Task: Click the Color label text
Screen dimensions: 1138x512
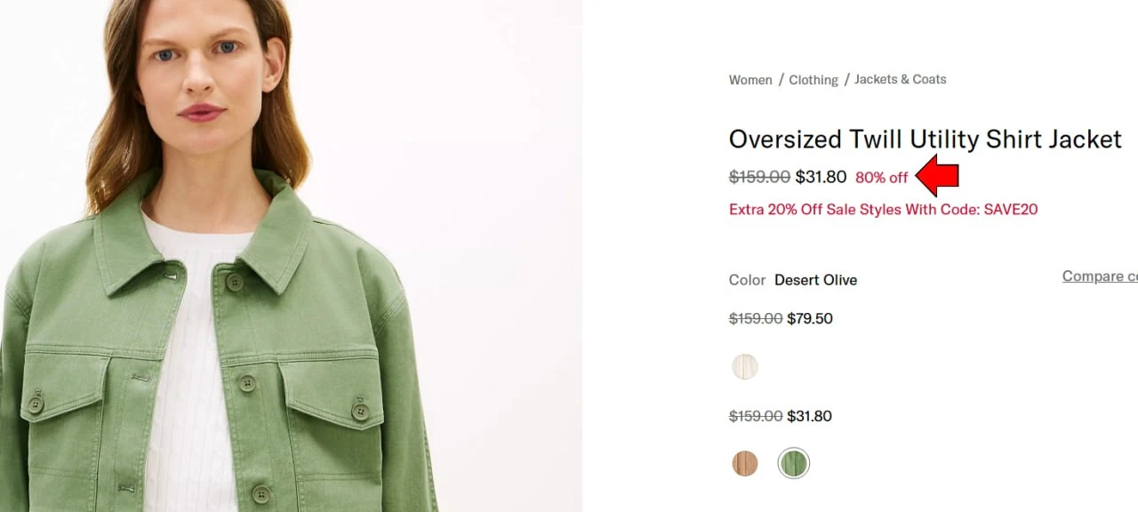Action: click(x=747, y=280)
